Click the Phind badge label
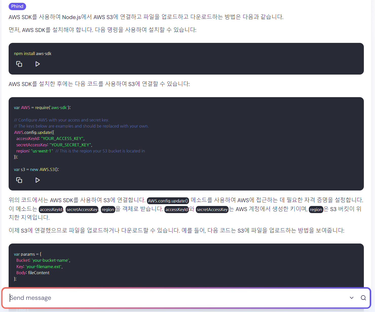The image size is (375, 312). pyautogui.click(x=17, y=6)
